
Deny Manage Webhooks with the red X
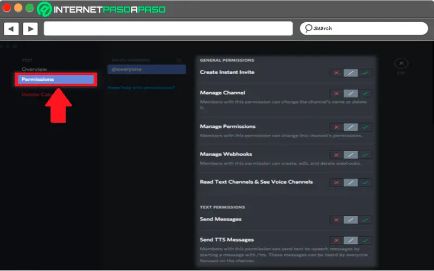point(336,155)
